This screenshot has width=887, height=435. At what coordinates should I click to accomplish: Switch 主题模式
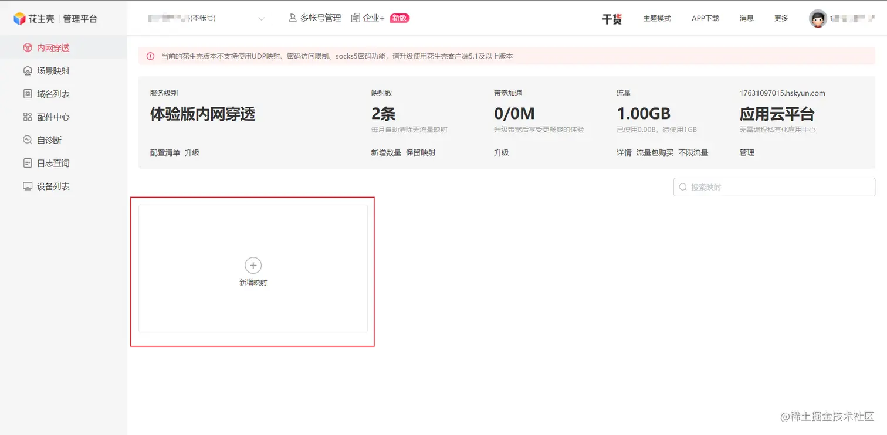click(657, 19)
